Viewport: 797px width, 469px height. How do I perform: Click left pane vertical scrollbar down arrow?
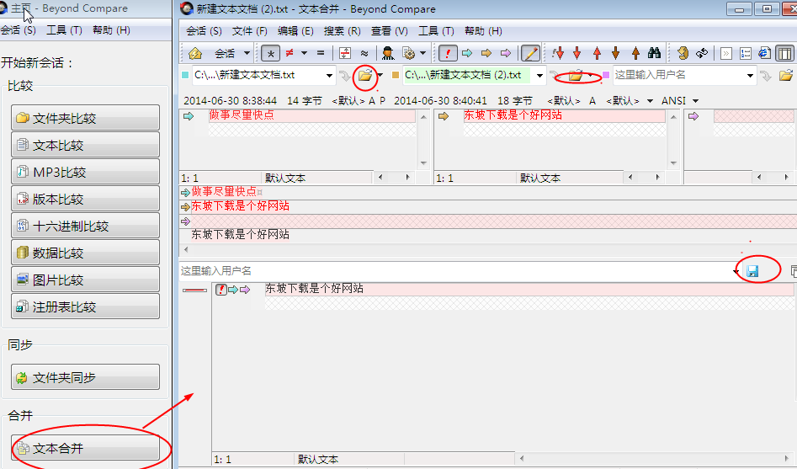(423, 163)
